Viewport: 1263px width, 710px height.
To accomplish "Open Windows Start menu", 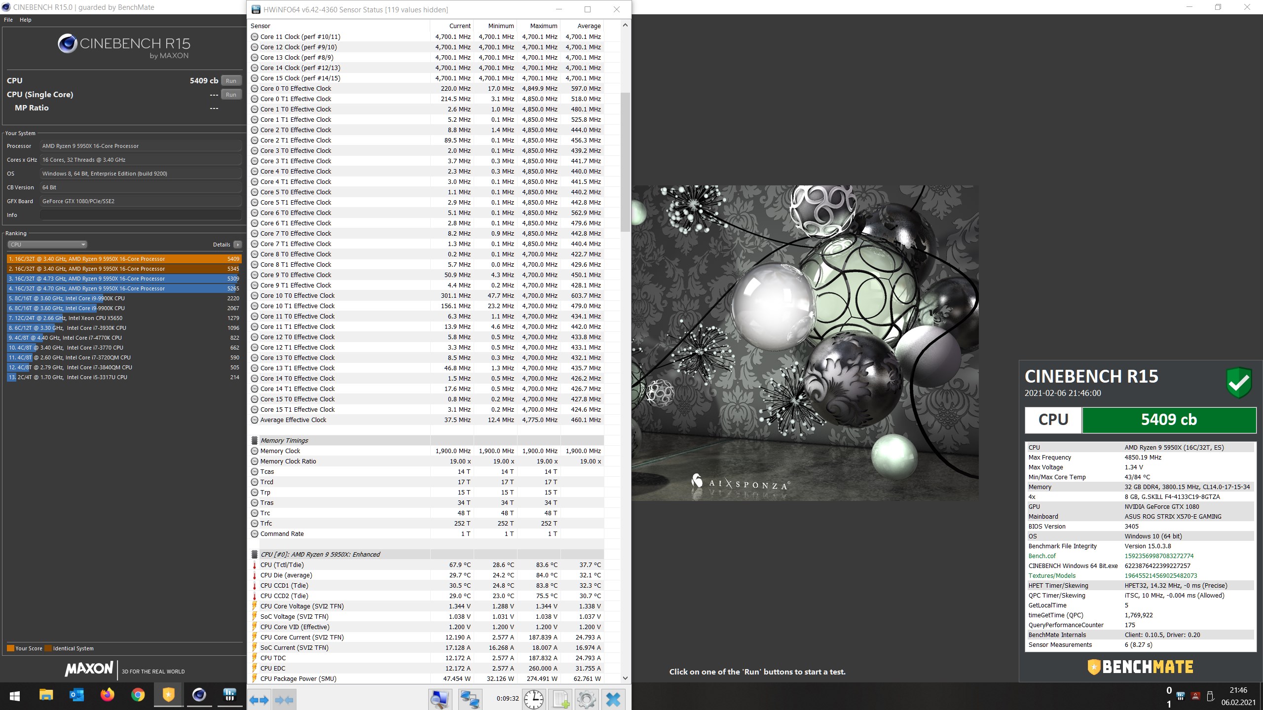I will point(15,696).
